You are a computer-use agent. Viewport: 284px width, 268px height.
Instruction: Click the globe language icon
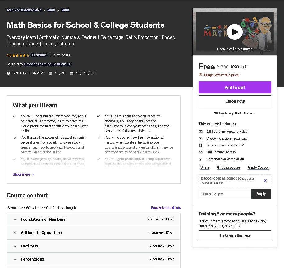coord(51,73)
